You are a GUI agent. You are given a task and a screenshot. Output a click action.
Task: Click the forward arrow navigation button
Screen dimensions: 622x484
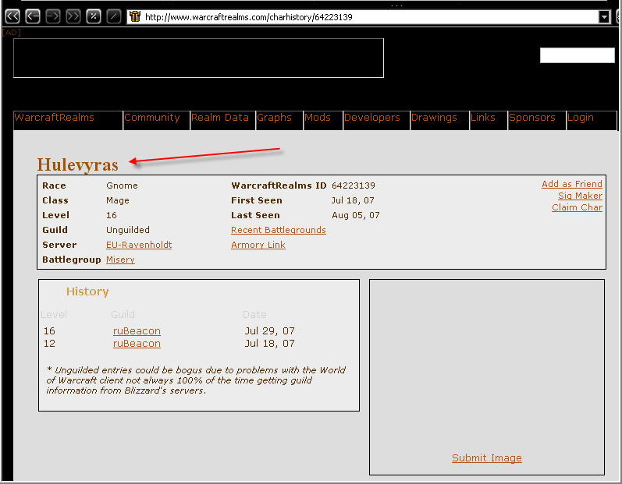click(x=53, y=16)
